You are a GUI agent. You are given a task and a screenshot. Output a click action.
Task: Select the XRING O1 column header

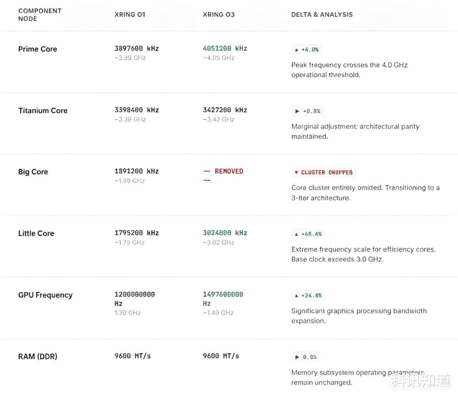pos(130,14)
